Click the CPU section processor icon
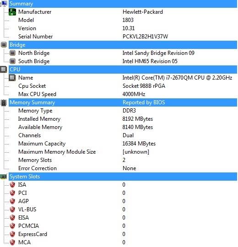The width and height of the screenshot is (238, 247). 4,70
